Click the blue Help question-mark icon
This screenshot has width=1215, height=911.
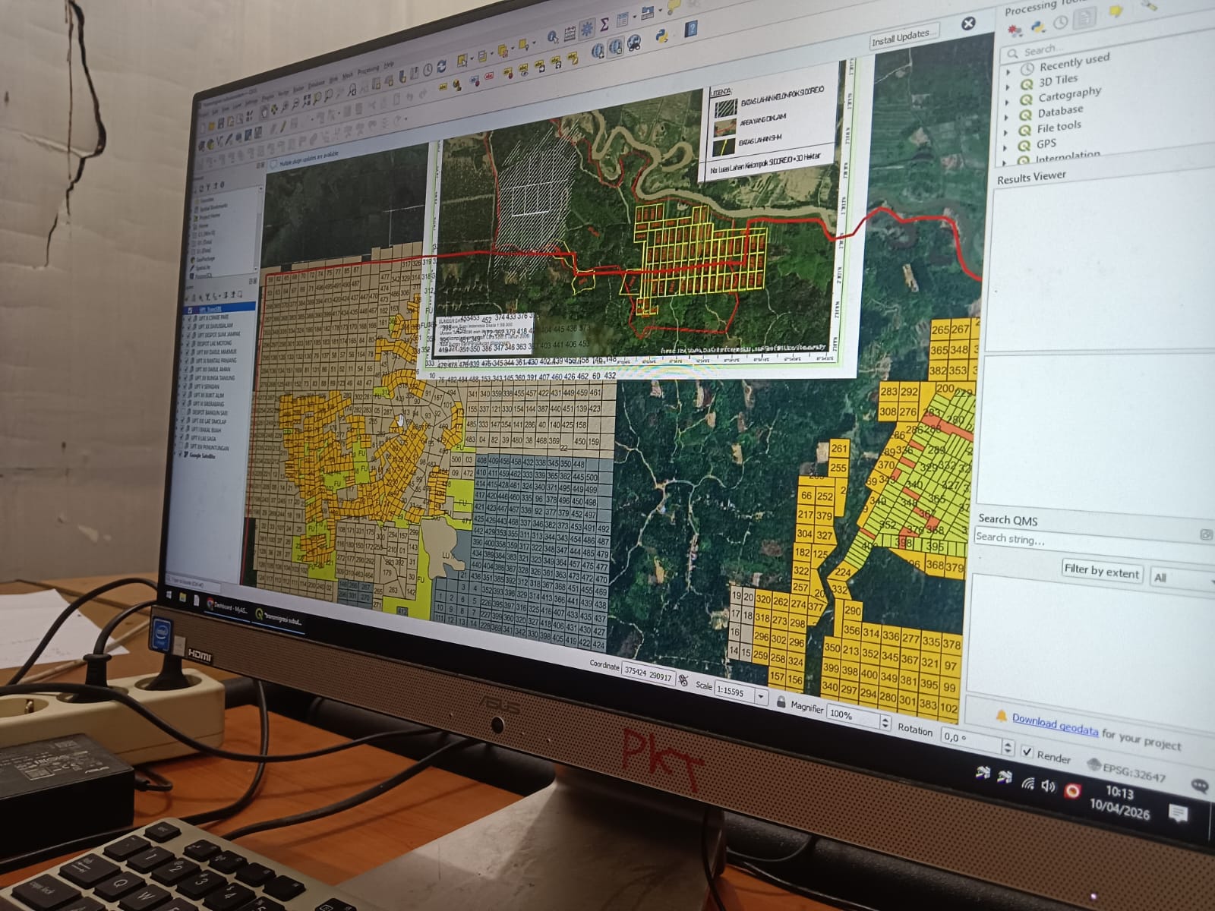[x=691, y=28]
